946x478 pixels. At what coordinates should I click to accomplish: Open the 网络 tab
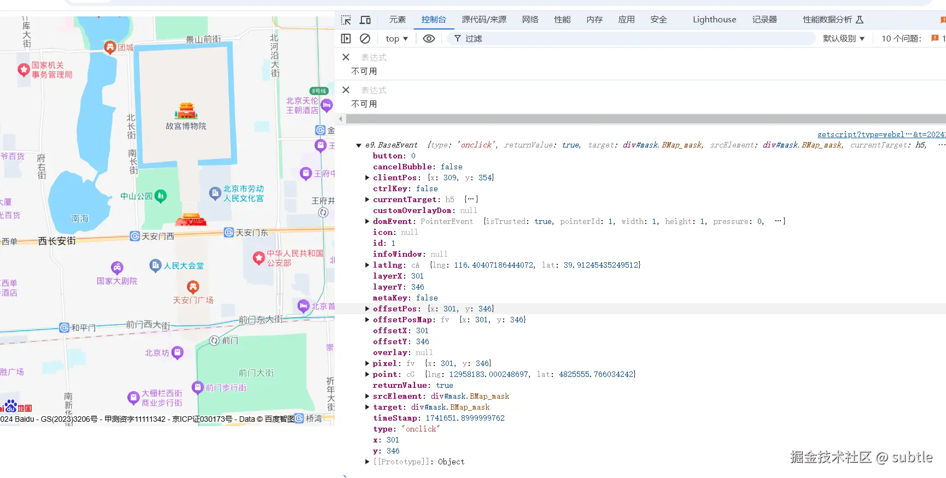(530, 20)
